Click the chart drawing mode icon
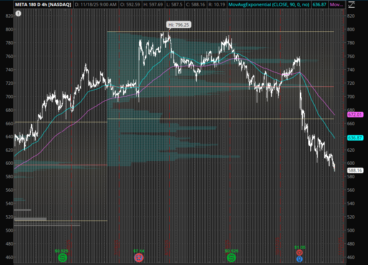Viewport: 368px width, 265px height. [x=351, y=4]
